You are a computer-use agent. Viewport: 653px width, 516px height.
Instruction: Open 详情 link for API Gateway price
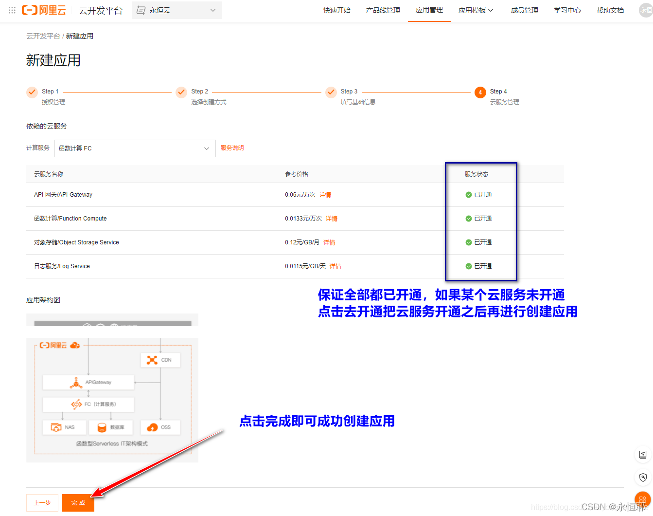[x=325, y=195]
